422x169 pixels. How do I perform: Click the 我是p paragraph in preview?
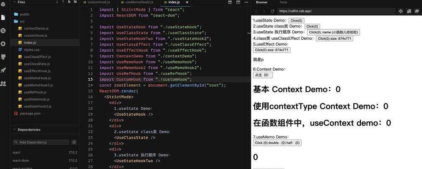coord(258,60)
